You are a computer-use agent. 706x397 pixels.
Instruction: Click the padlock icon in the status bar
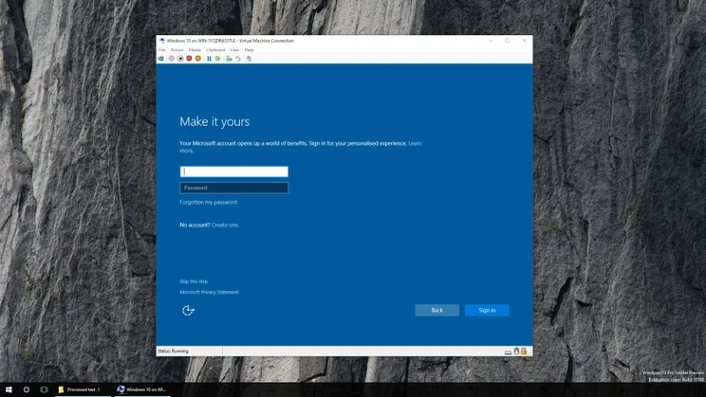pos(524,352)
